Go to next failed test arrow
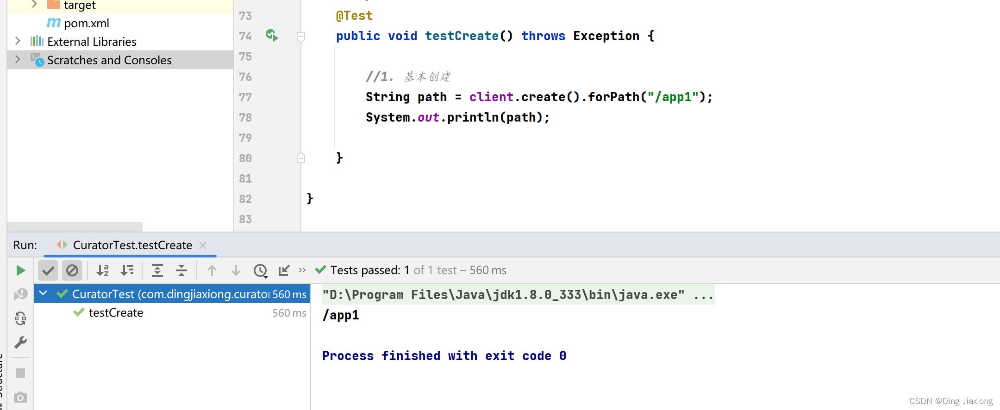Viewport: 1000px width, 410px height. [236, 270]
